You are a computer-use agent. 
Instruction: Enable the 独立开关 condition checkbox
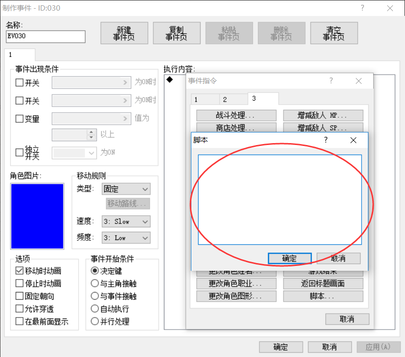point(19,152)
